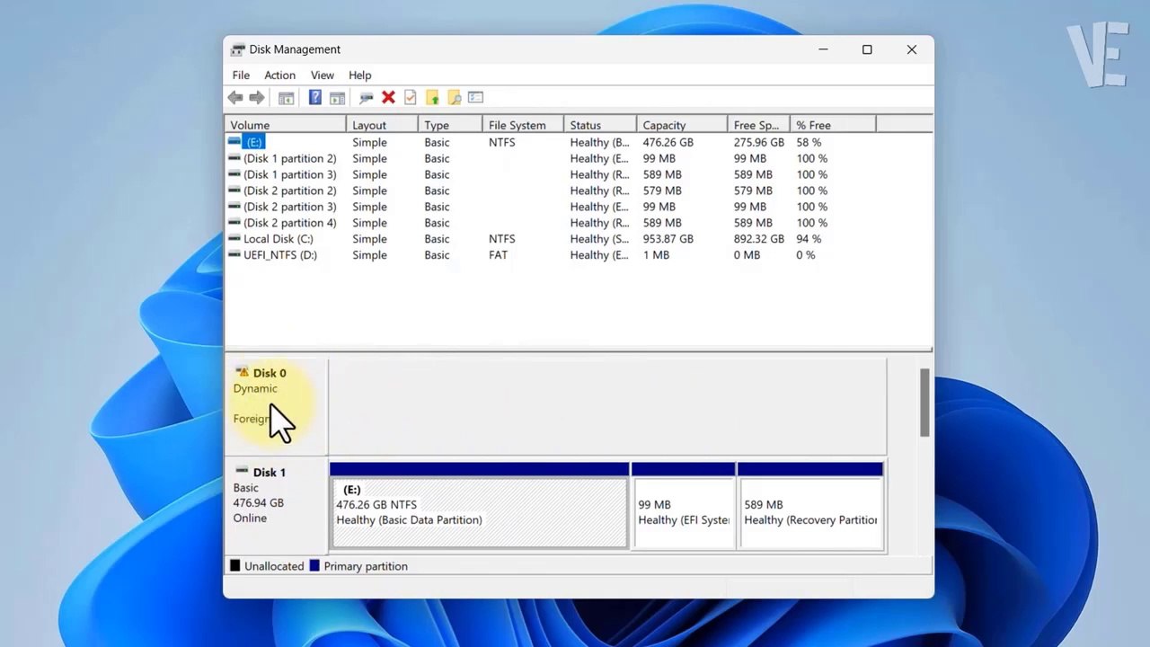Maximize the Disk Management window
1150x647 pixels.
pos(867,49)
